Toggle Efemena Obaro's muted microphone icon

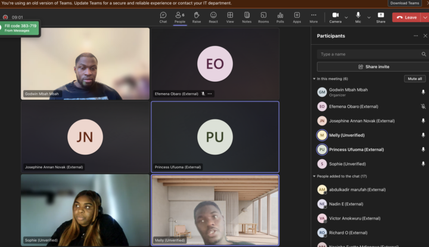pos(423,106)
